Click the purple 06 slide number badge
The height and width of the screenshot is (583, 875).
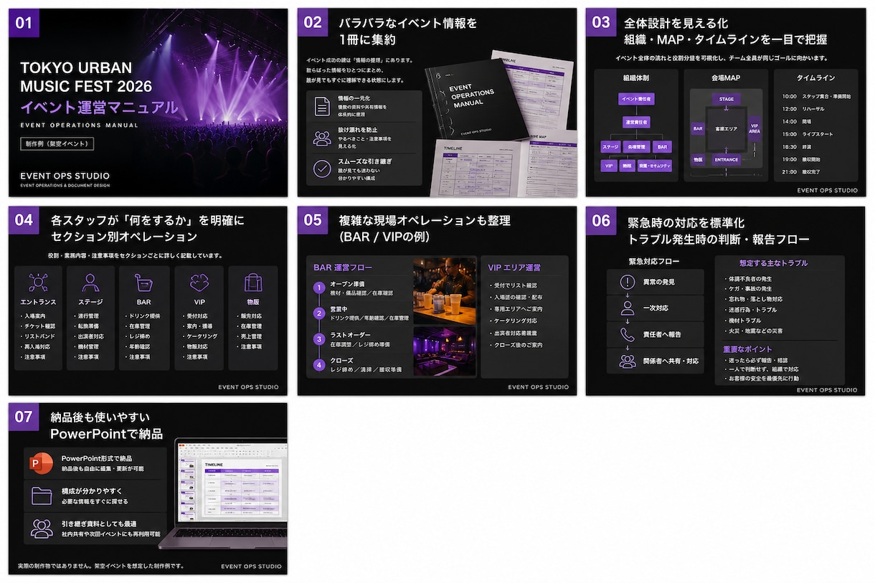point(601,221)
